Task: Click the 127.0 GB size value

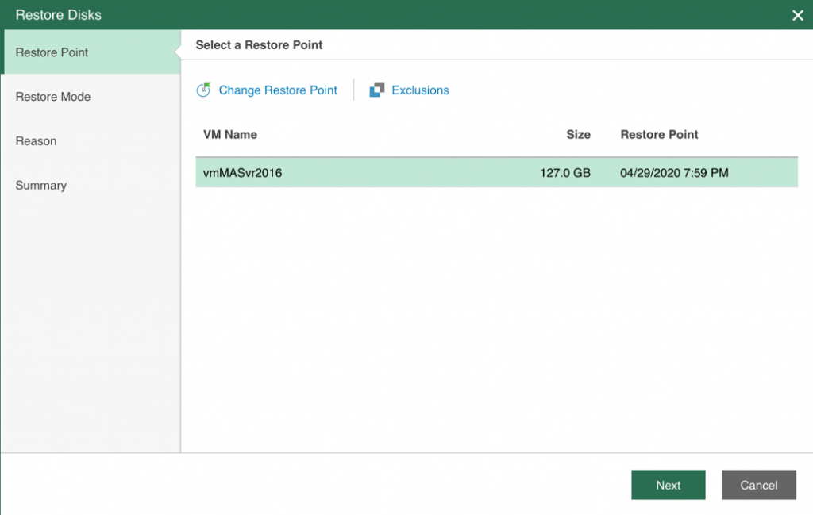Action: [x=565, y=173]
